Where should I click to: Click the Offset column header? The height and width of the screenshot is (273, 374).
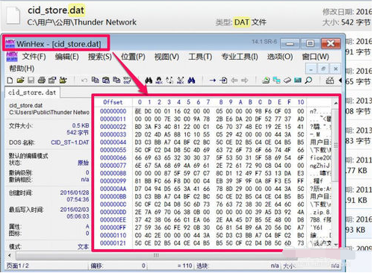pos(113,102)
